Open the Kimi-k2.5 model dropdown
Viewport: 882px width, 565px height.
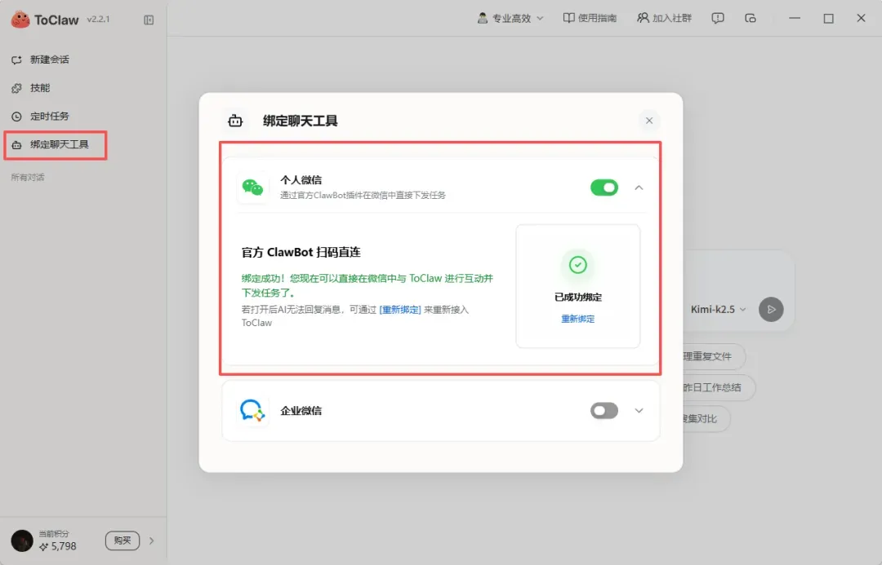(719, 310)
